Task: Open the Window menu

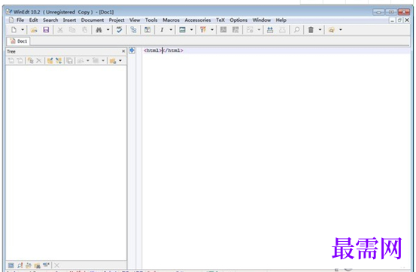Action: click(x=262, y=20)
